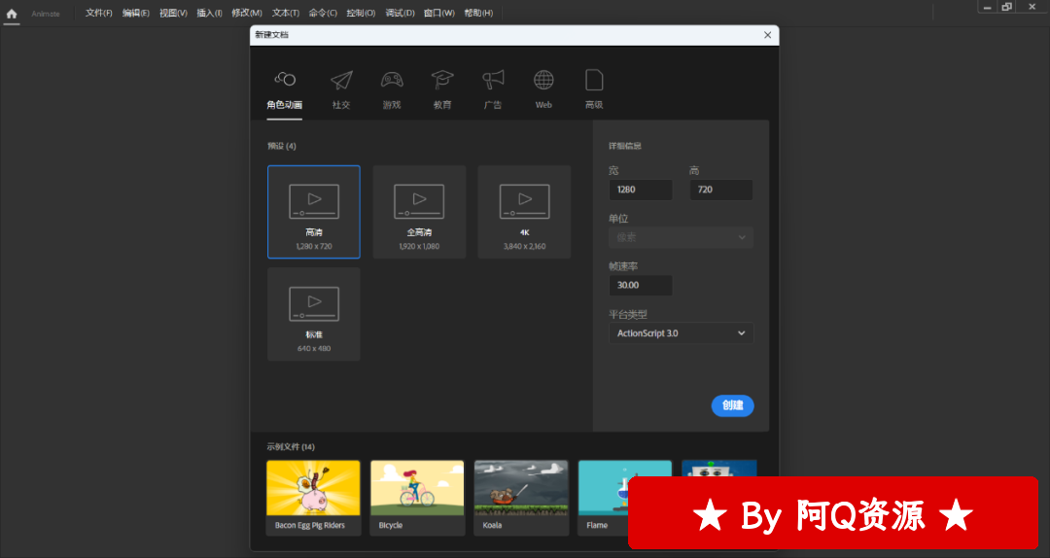Image resolution: width=1050 pixels, height=558 pixels.
Task: Click the 详细信息 heading
Action: click(x=625, y=146)
